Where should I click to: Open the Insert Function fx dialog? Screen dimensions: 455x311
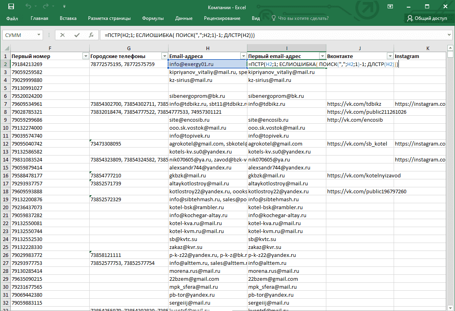point(91,35)
